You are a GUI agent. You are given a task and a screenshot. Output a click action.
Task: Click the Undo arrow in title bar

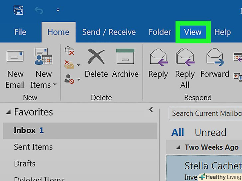[x=39, y=11]
